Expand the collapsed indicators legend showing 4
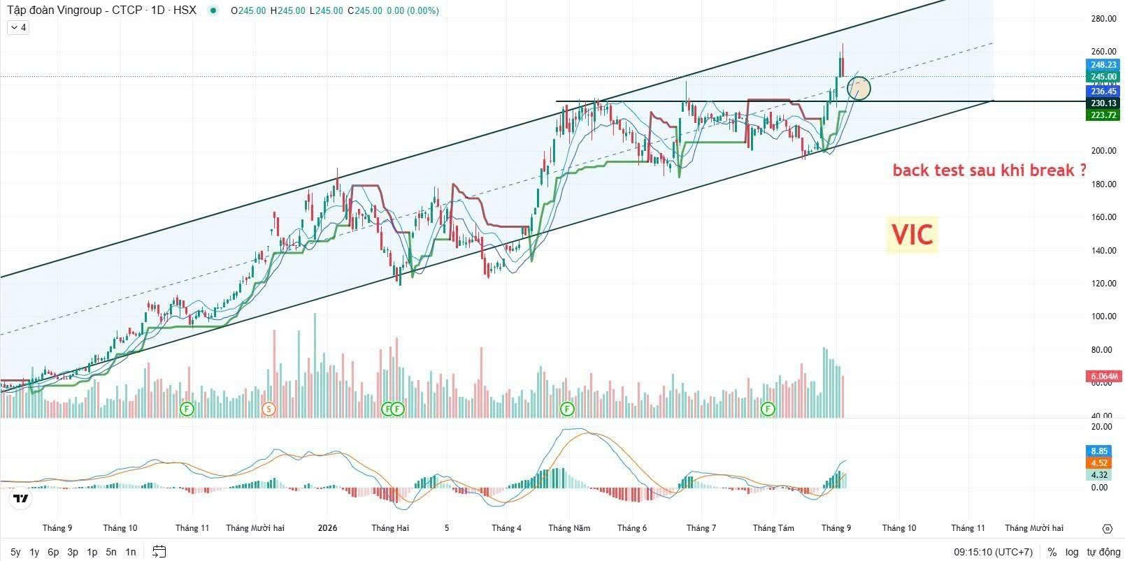The image size is (1125, 561). 18,27
